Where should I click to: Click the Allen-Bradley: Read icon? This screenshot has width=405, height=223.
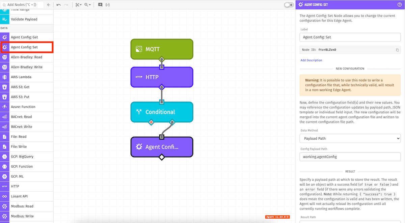[4, 57]
